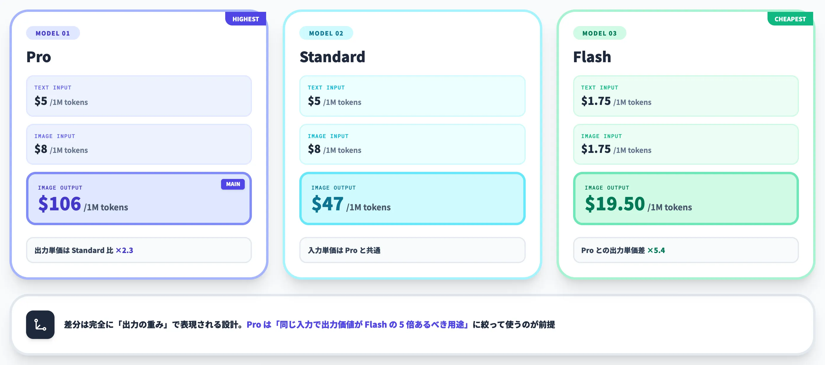Click Standard's $8 image input box
This screenshot has width=825, height=365.
pyautogui.click(x=412, y=144)
